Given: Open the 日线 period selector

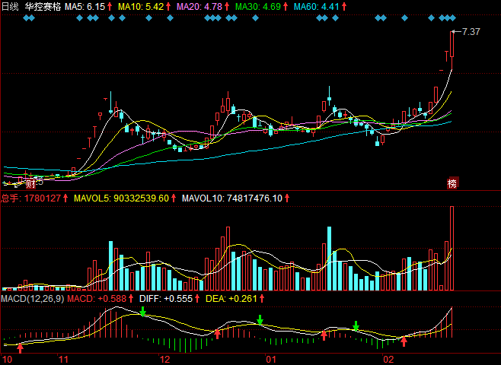Looking at the screenshot, I should [x=11, y=6].
